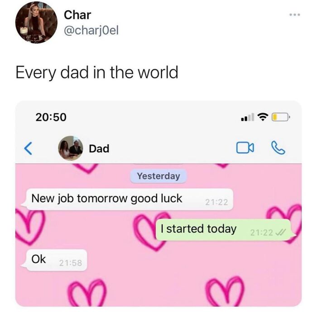
Task: Open the tweet's three-dot more menu
Action: [x=294, y=15]
